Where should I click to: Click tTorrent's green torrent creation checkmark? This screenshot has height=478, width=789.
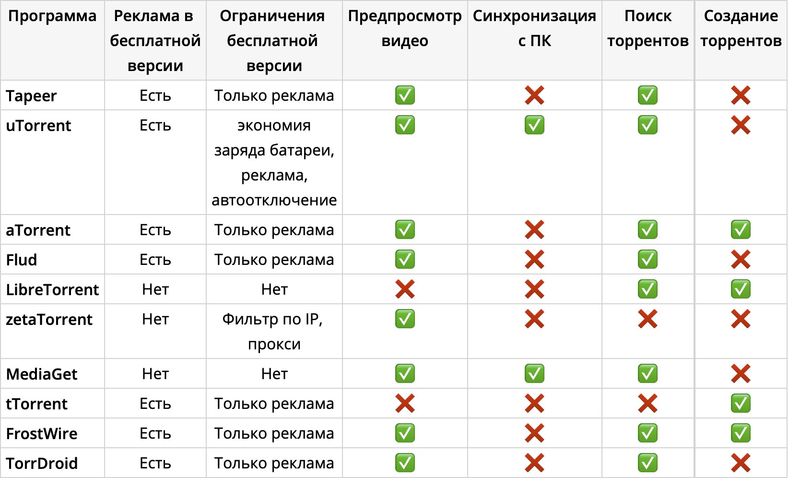pos(741,404)
